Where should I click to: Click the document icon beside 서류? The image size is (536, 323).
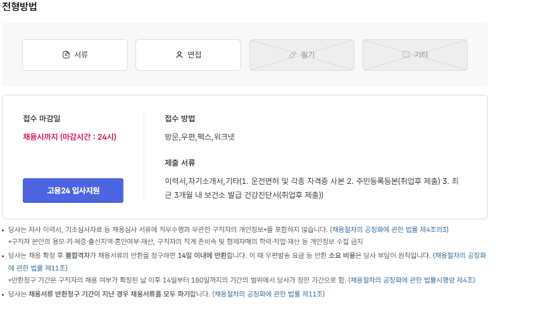pyautogui.click(x=66, y=55)
